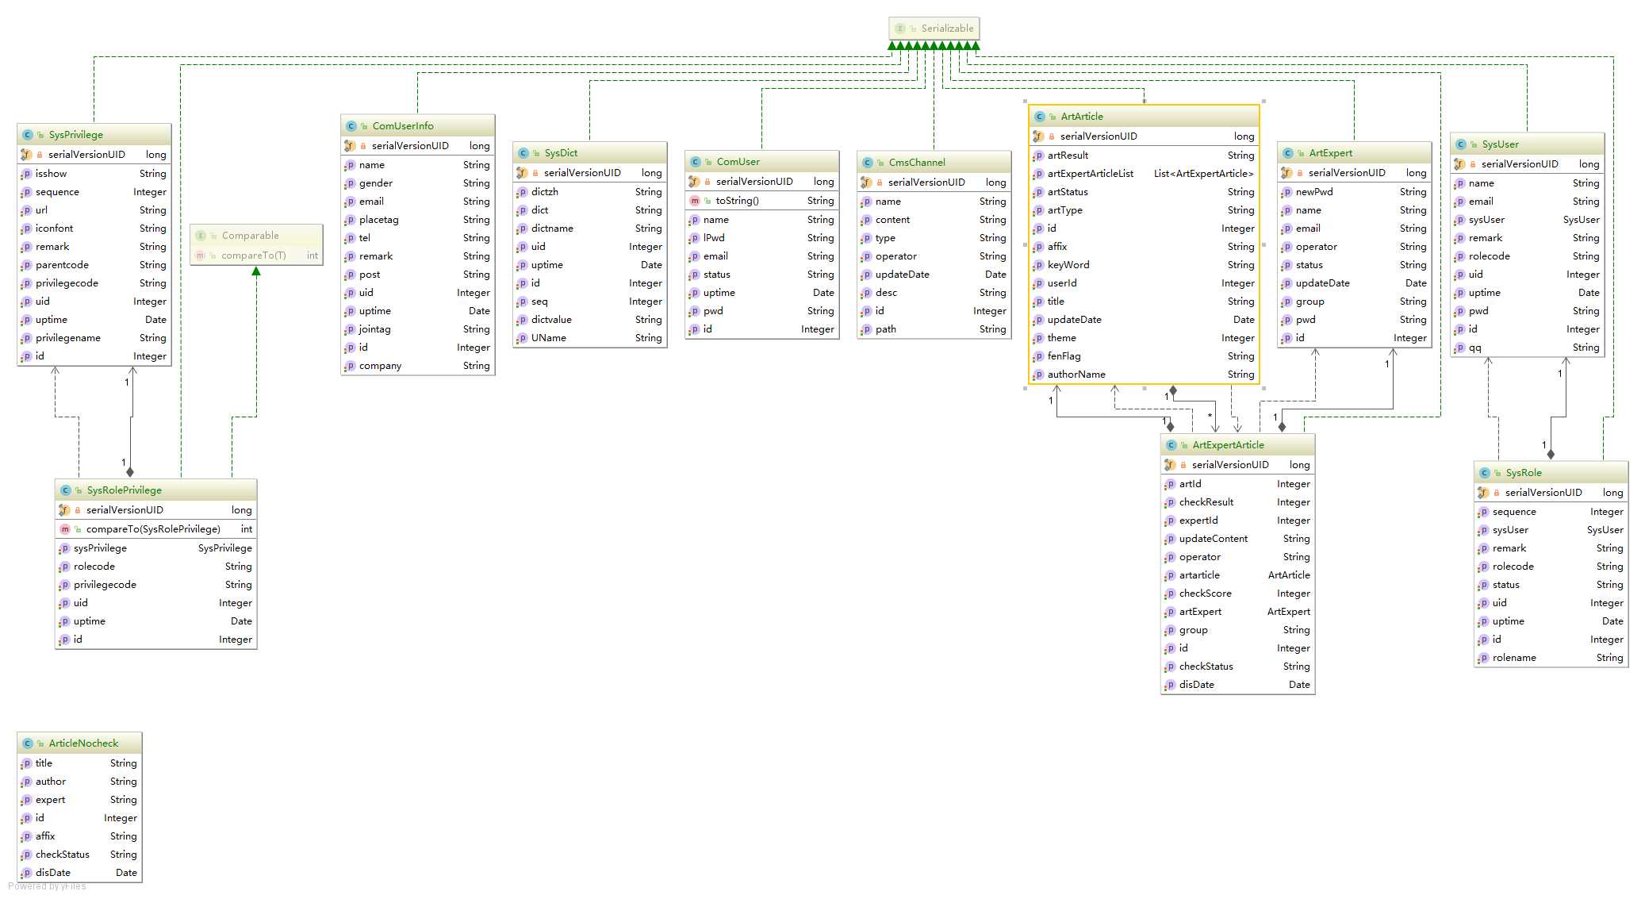Viewport: 1645px width, 899px height.
Task: Select the CmsChannel class title
Action: coord(917,163)
